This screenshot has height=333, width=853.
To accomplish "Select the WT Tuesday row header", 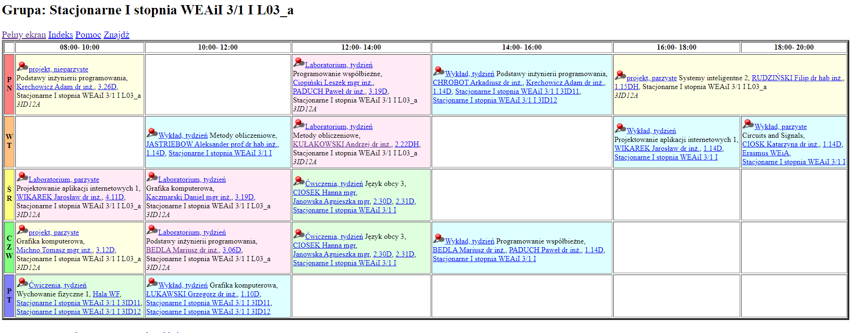I will (x=9, y=141).
